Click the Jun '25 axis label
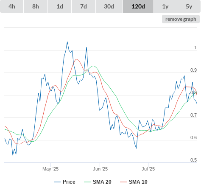Image resolution: width=201 pixels, height=193 pixels. coord(100,169)
